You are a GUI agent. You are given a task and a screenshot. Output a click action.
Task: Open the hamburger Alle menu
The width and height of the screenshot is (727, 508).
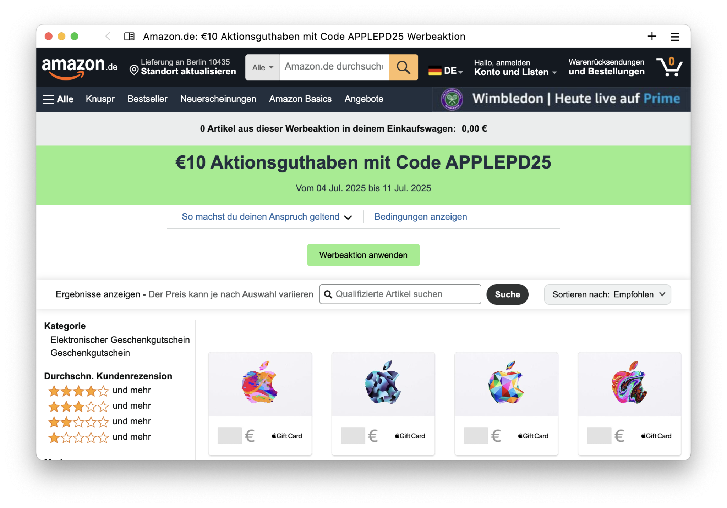(x=58, y=99)
